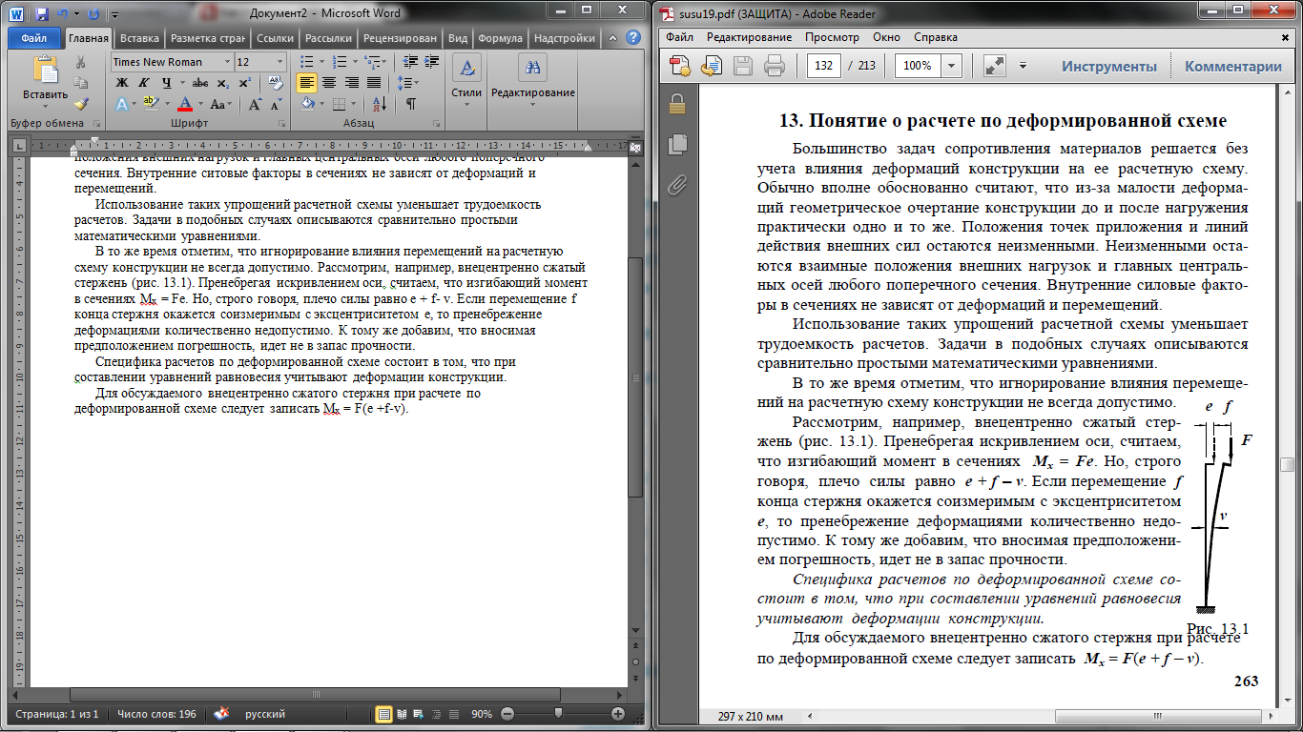
Task: Apply subscript formatting
Action: tap(223, 83)
